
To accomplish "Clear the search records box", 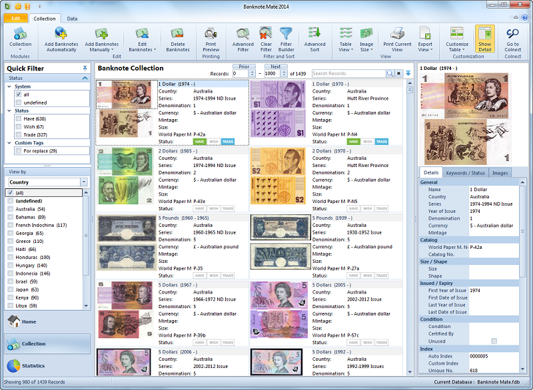I will pos(398,73).
